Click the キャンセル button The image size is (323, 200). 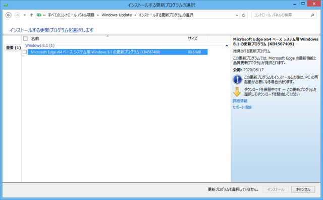point(303,189)
